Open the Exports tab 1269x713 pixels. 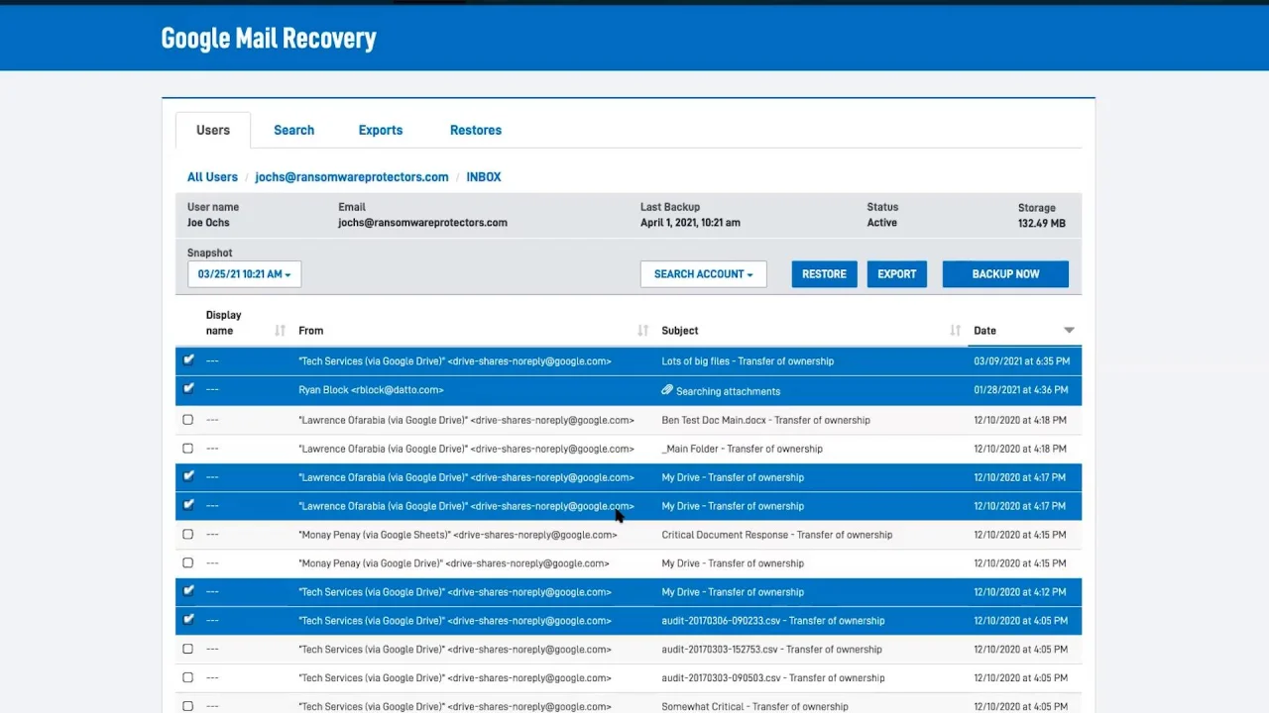381,130
